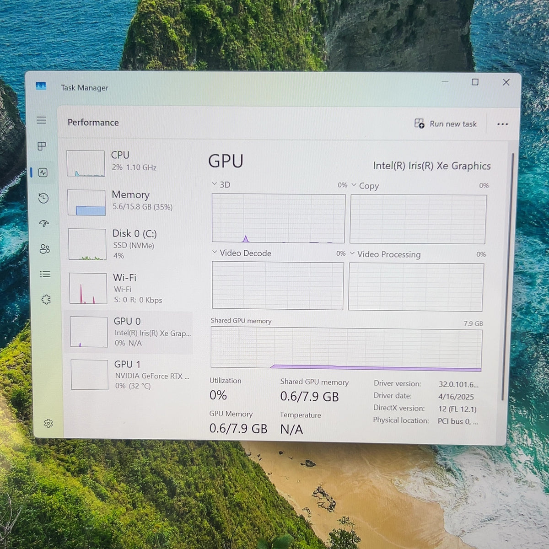Go to the Processes page icon
This screenshot has height=549, width=549.
(42, 146)
